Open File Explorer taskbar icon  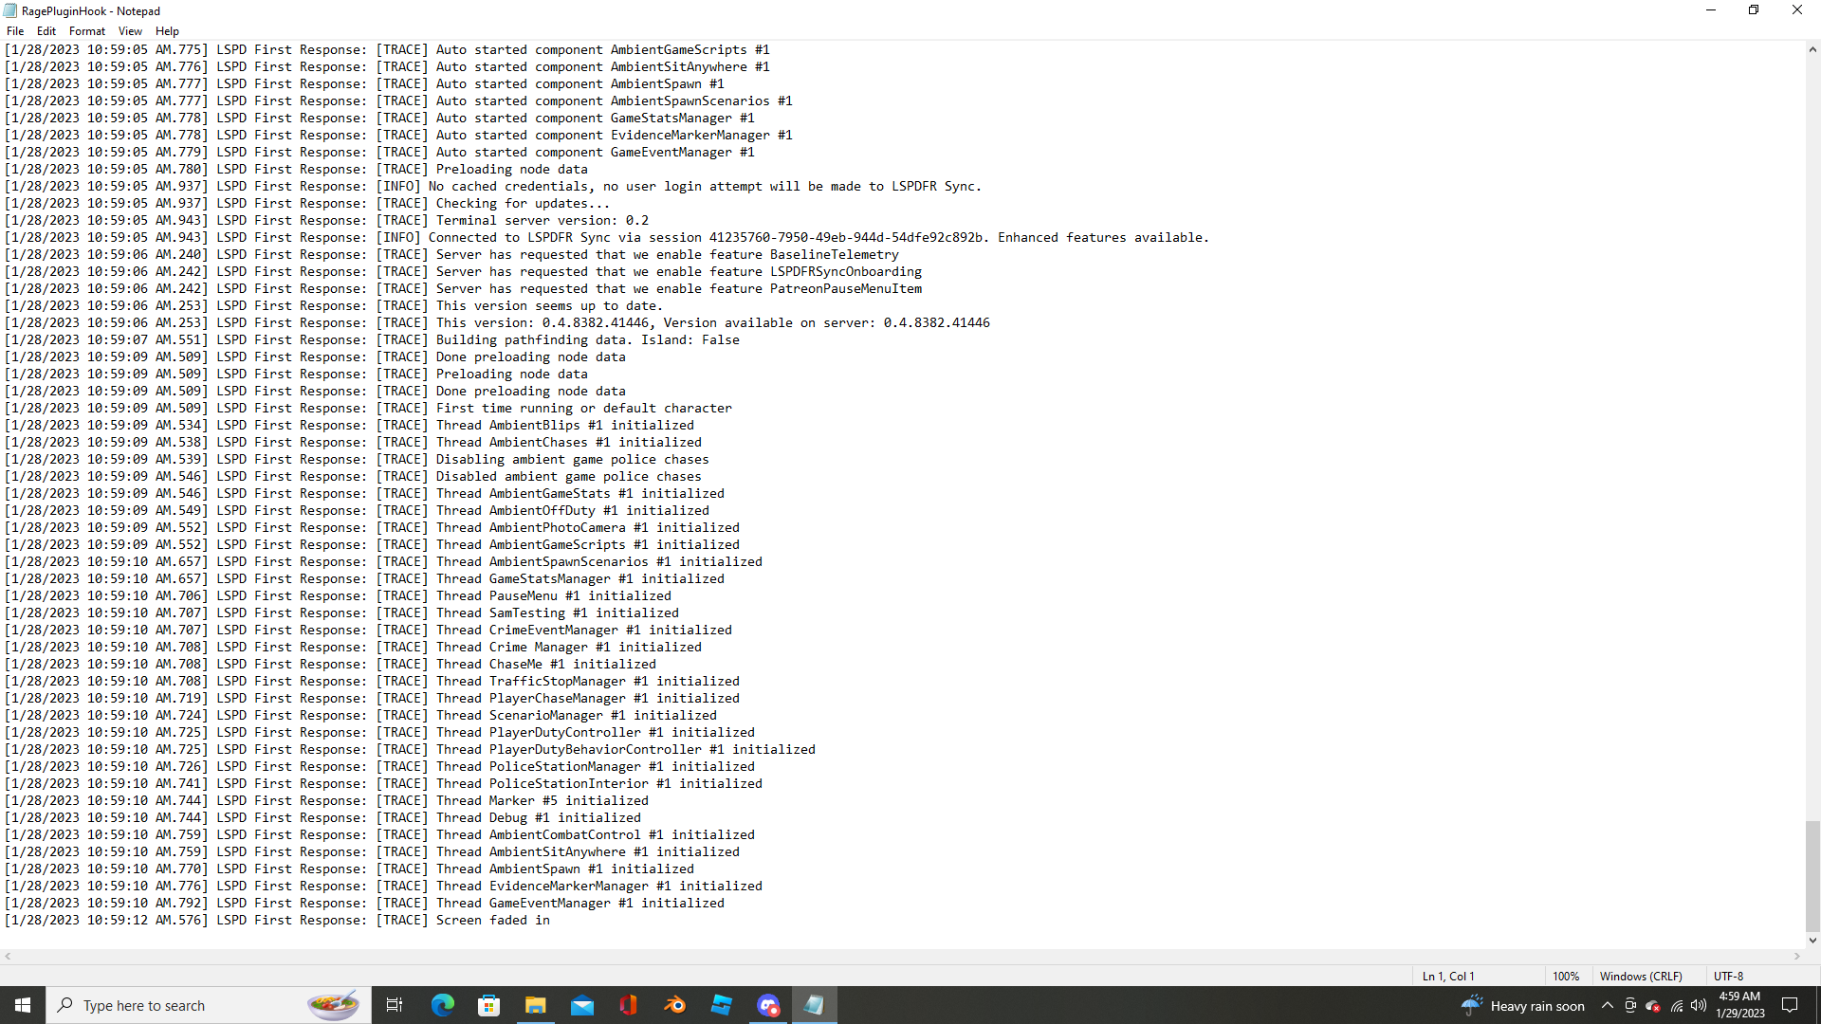(535, 1005)
